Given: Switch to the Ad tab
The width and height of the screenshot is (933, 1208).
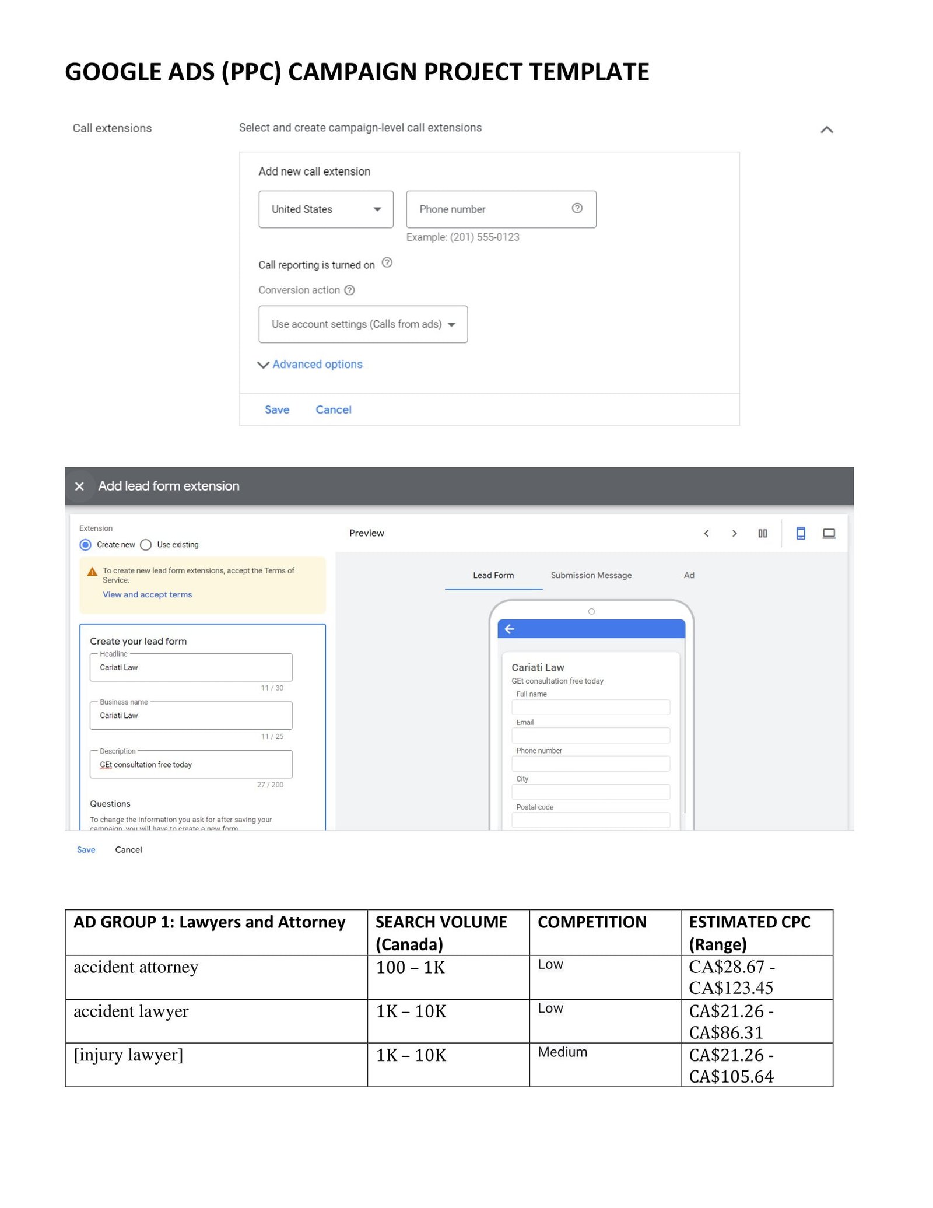Looking at the screenshot, I should point(689,575).
